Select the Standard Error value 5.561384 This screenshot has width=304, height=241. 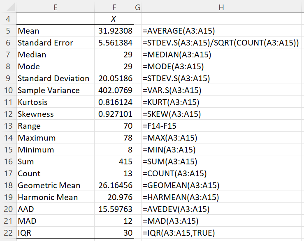pos(115,43)
